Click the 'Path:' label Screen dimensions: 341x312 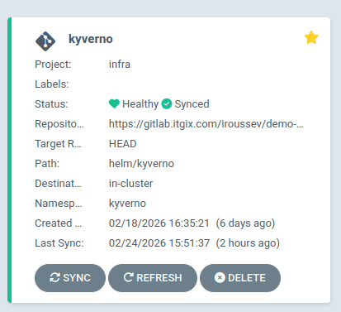tap(47, 164)
